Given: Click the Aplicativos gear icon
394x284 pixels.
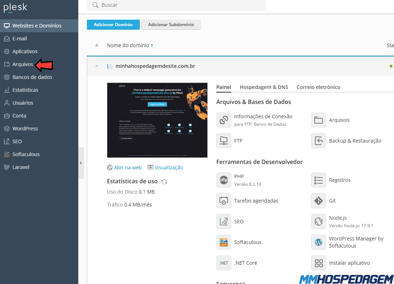Looking at the screenshot, I should click(x=7, y=51).
